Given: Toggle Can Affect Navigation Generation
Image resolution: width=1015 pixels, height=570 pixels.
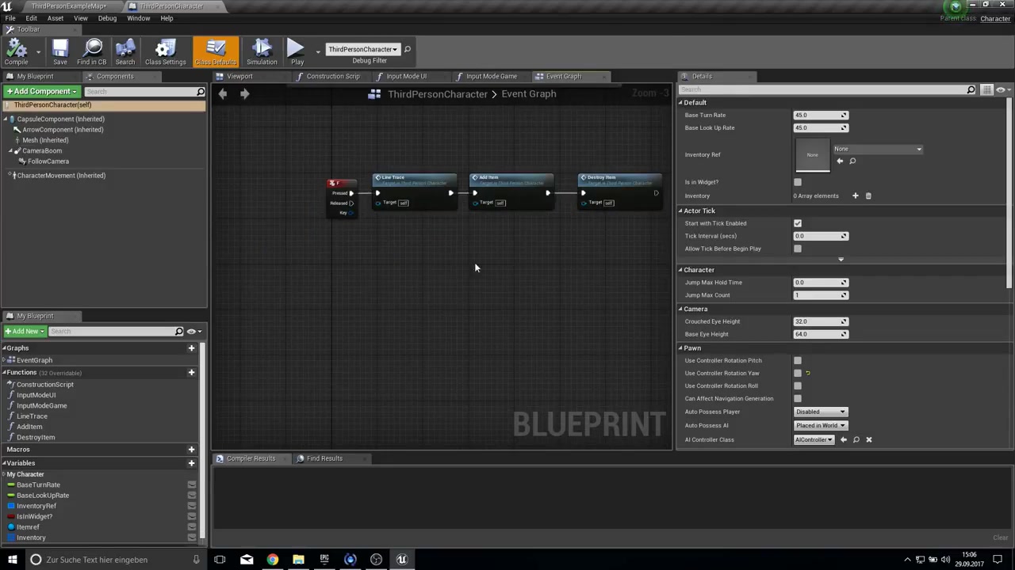Looking at the screenshot, I should point(798,399).
